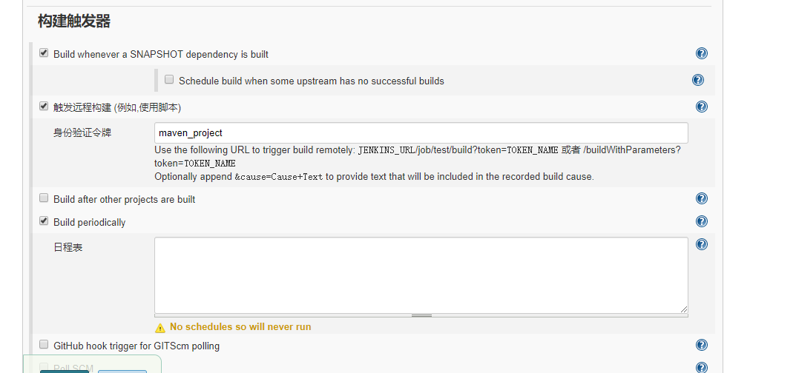Viewport: 796px width, 373px height.
Task: Disable 触发远程构建 checkbox
Action: point(44,107)
